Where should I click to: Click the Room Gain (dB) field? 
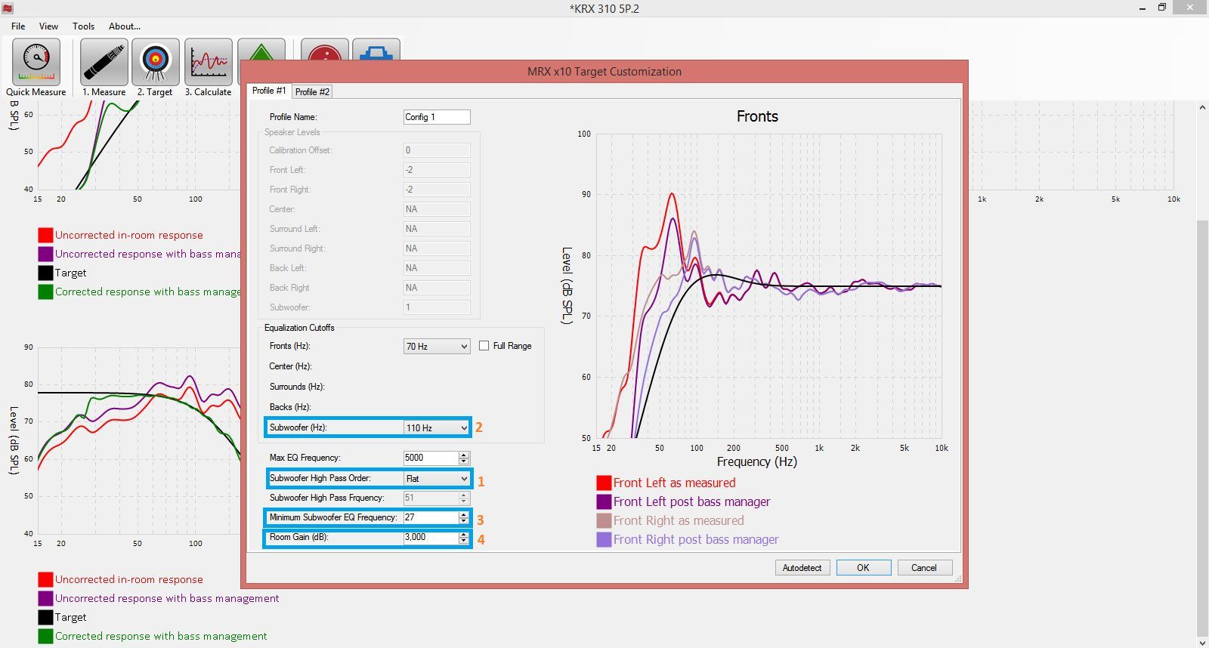click(431, 537)
